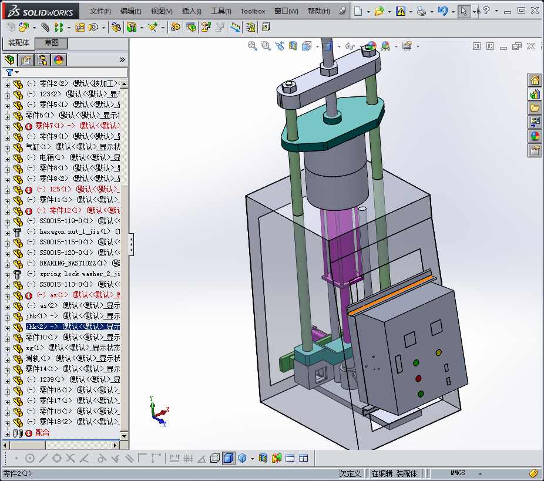Toggle Shaded With Edges display mode
The height and width of the screenshot is (481, 544).
tap(229, 458)
